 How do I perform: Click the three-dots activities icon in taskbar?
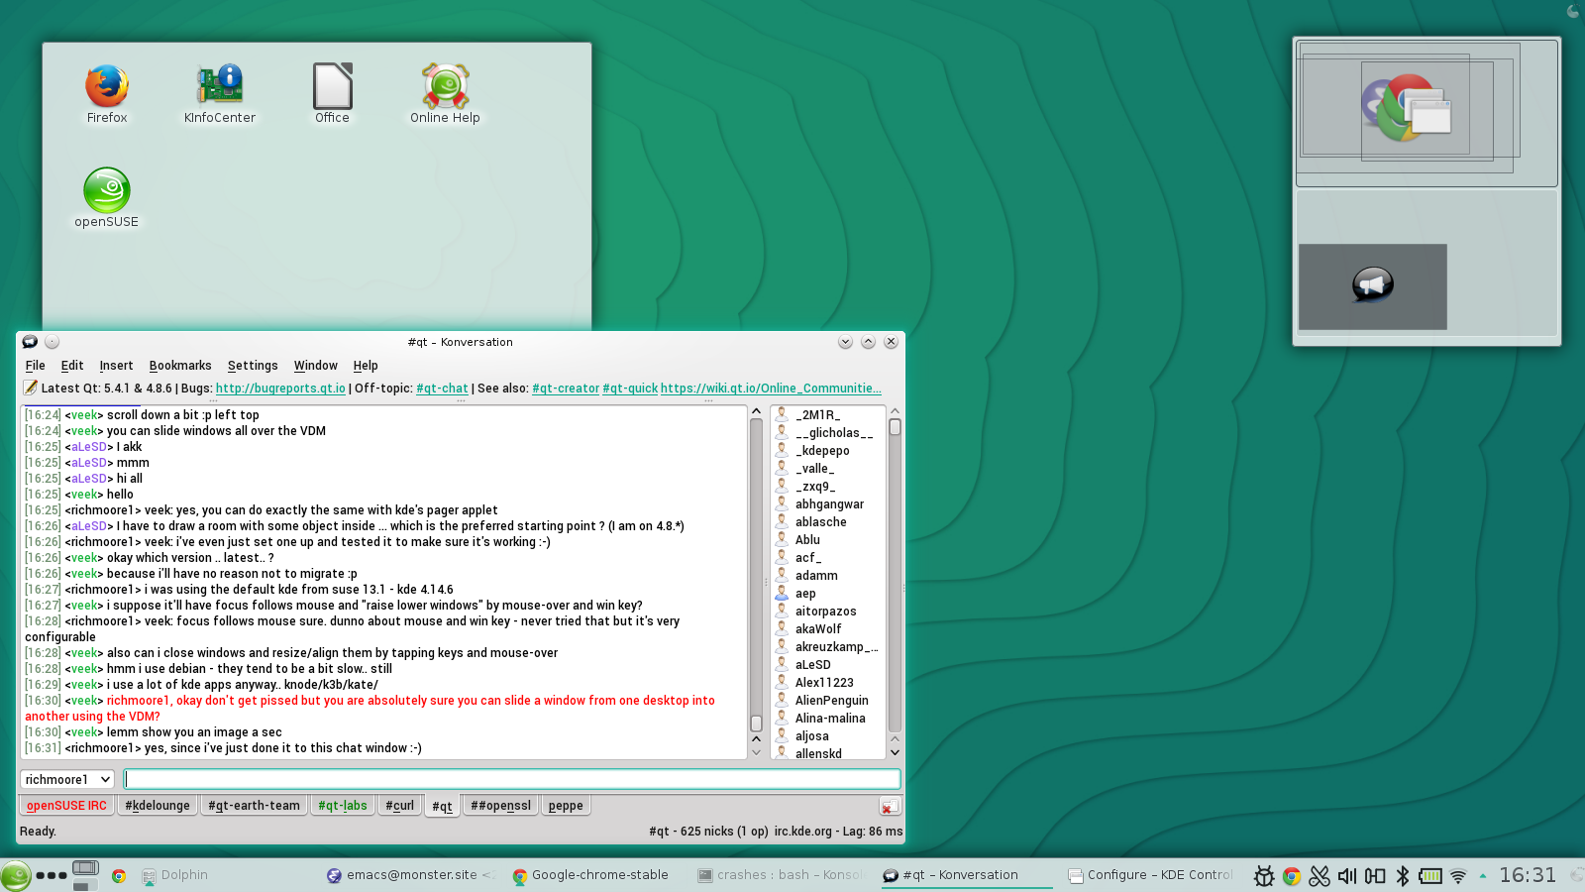click(52, 876)
